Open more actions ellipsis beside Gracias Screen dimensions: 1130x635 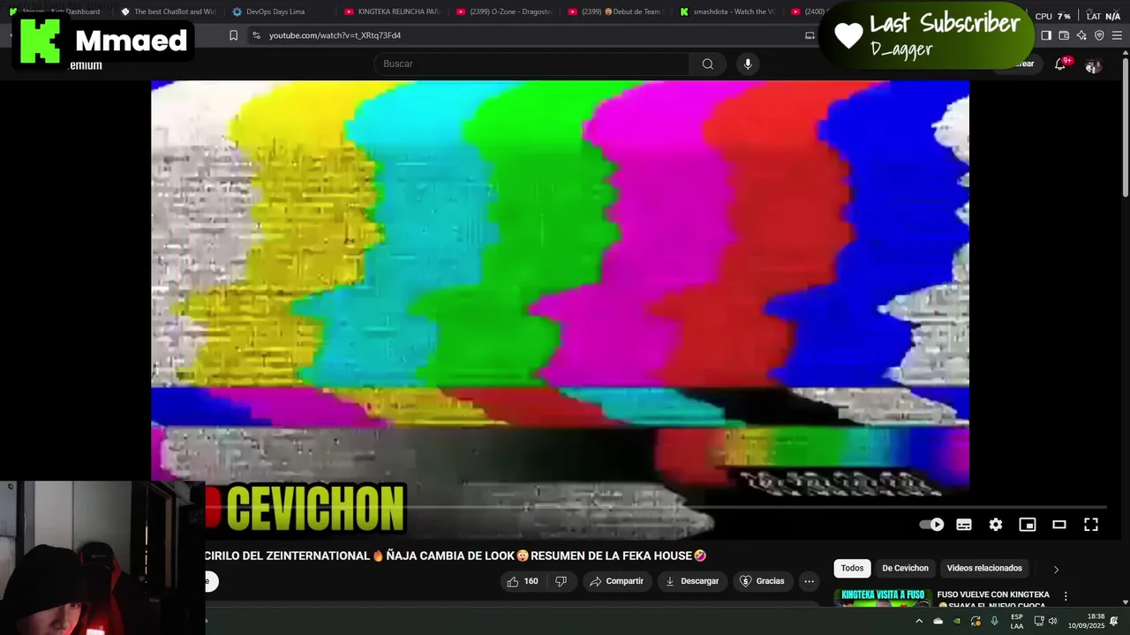coord(809,581)
